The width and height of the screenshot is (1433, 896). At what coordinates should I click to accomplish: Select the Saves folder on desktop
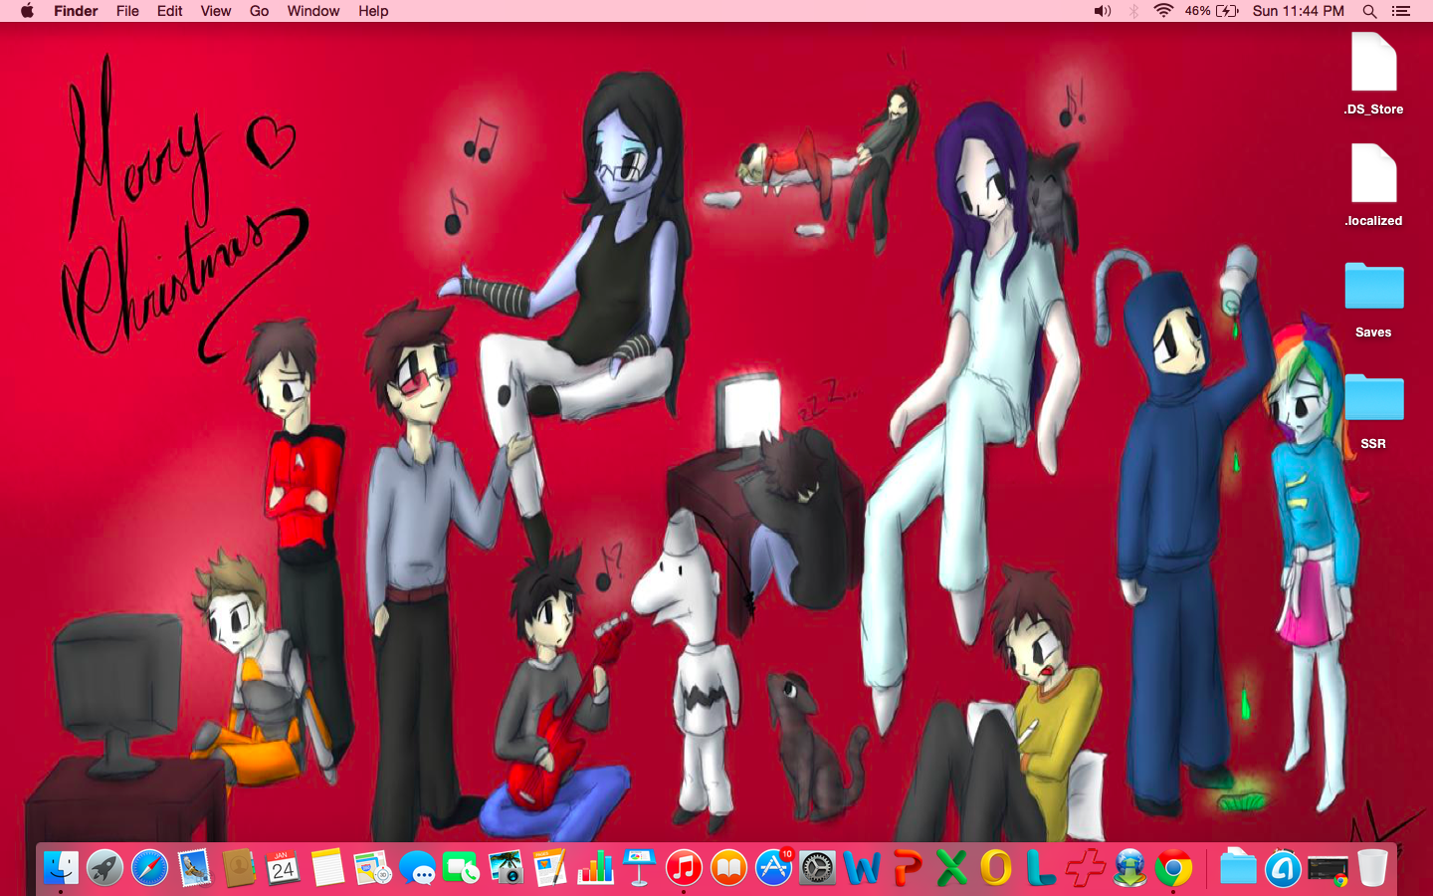tap(1373, 299)
